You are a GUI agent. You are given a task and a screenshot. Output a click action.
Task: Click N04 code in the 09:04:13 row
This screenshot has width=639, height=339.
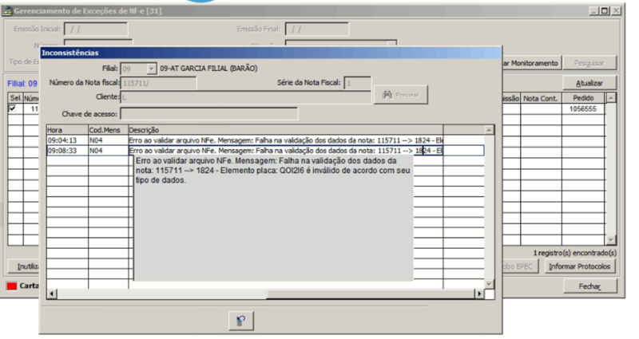tap(96, 140)
